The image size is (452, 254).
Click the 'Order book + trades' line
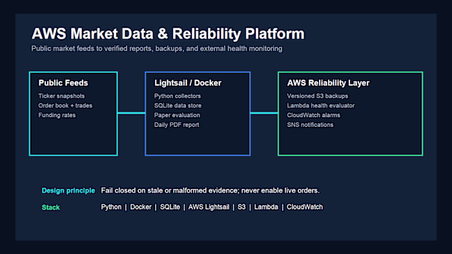point(65,106)
